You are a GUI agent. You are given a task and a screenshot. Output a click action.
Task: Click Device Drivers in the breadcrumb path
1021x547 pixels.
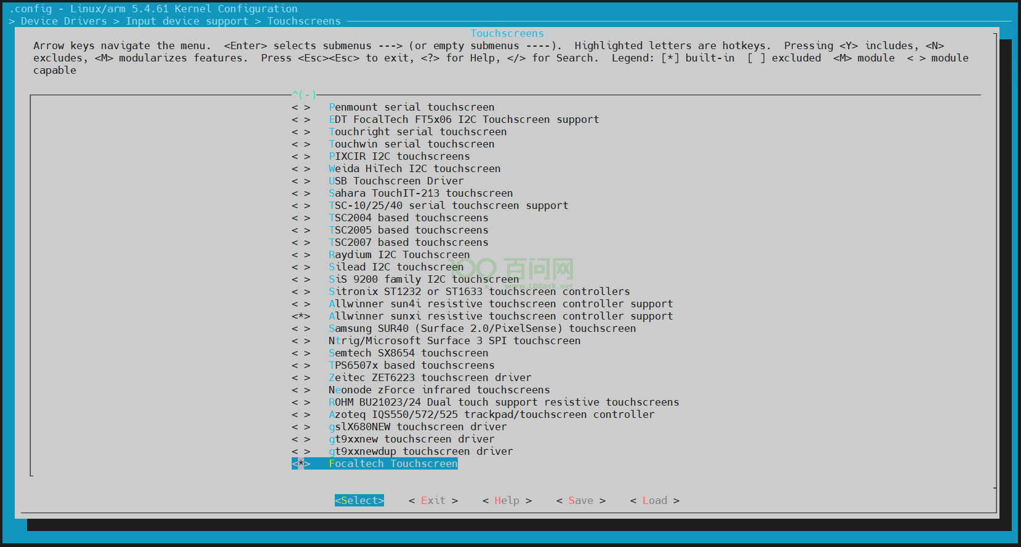tap(63, 21)
